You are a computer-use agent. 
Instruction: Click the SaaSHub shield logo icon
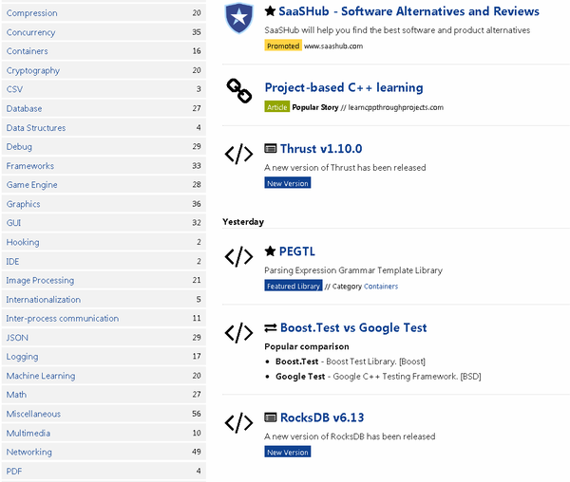[238, 18]
